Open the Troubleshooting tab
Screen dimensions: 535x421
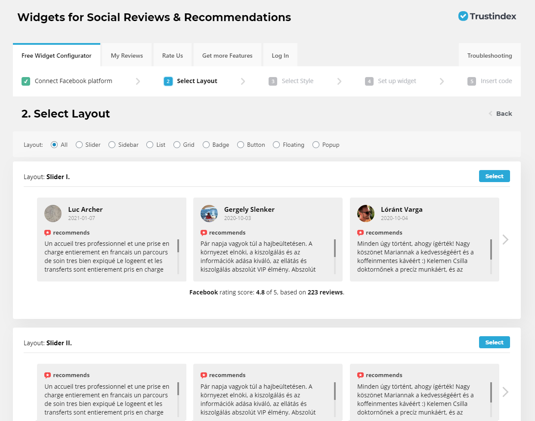click(490, 56)
